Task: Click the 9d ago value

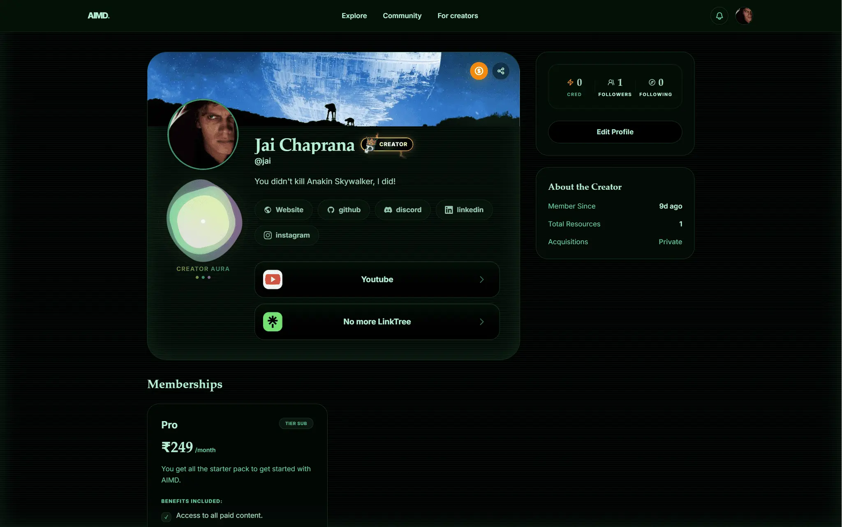Action: pyautogui.click(x=671, y=206)
